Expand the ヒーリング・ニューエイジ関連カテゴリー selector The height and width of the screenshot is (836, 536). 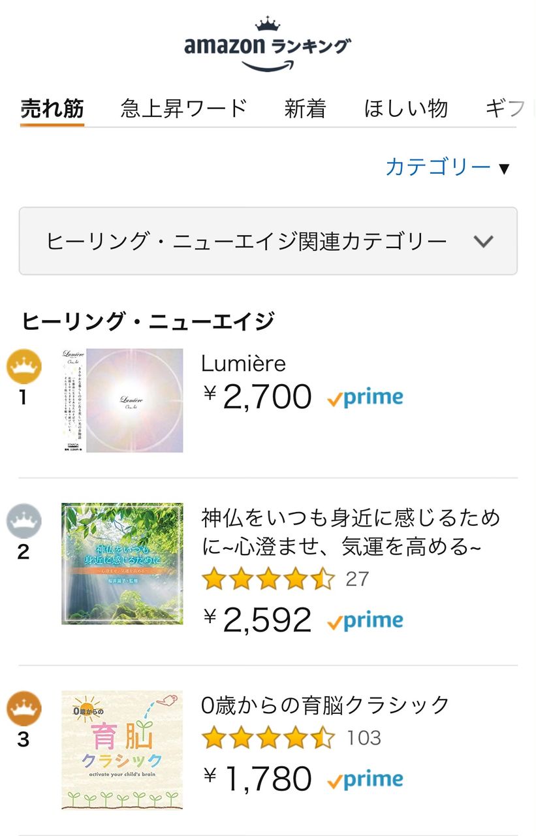pyautogui.click(x=247, y=241)
